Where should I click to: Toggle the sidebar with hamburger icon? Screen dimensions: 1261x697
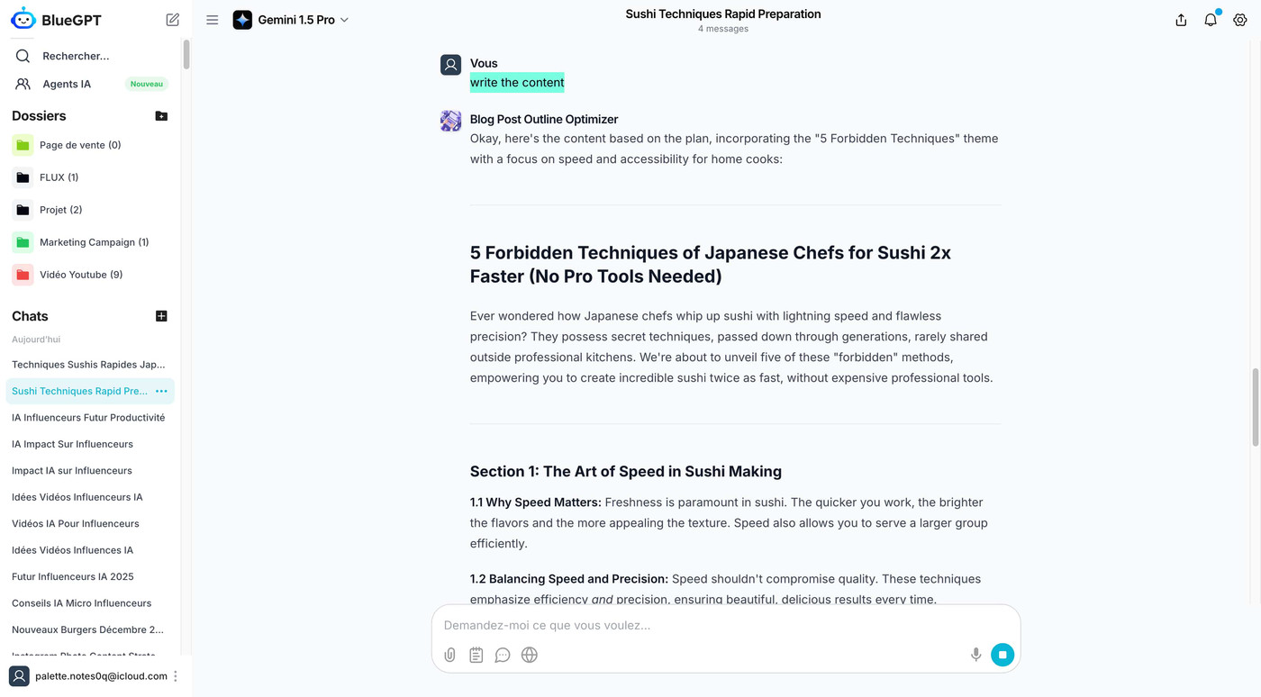(x=212, y=20)
